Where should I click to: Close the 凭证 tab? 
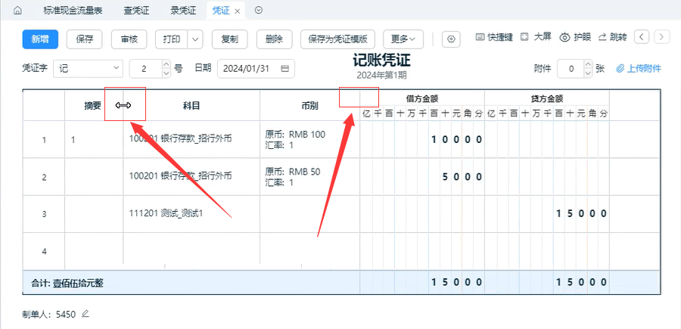238,11
